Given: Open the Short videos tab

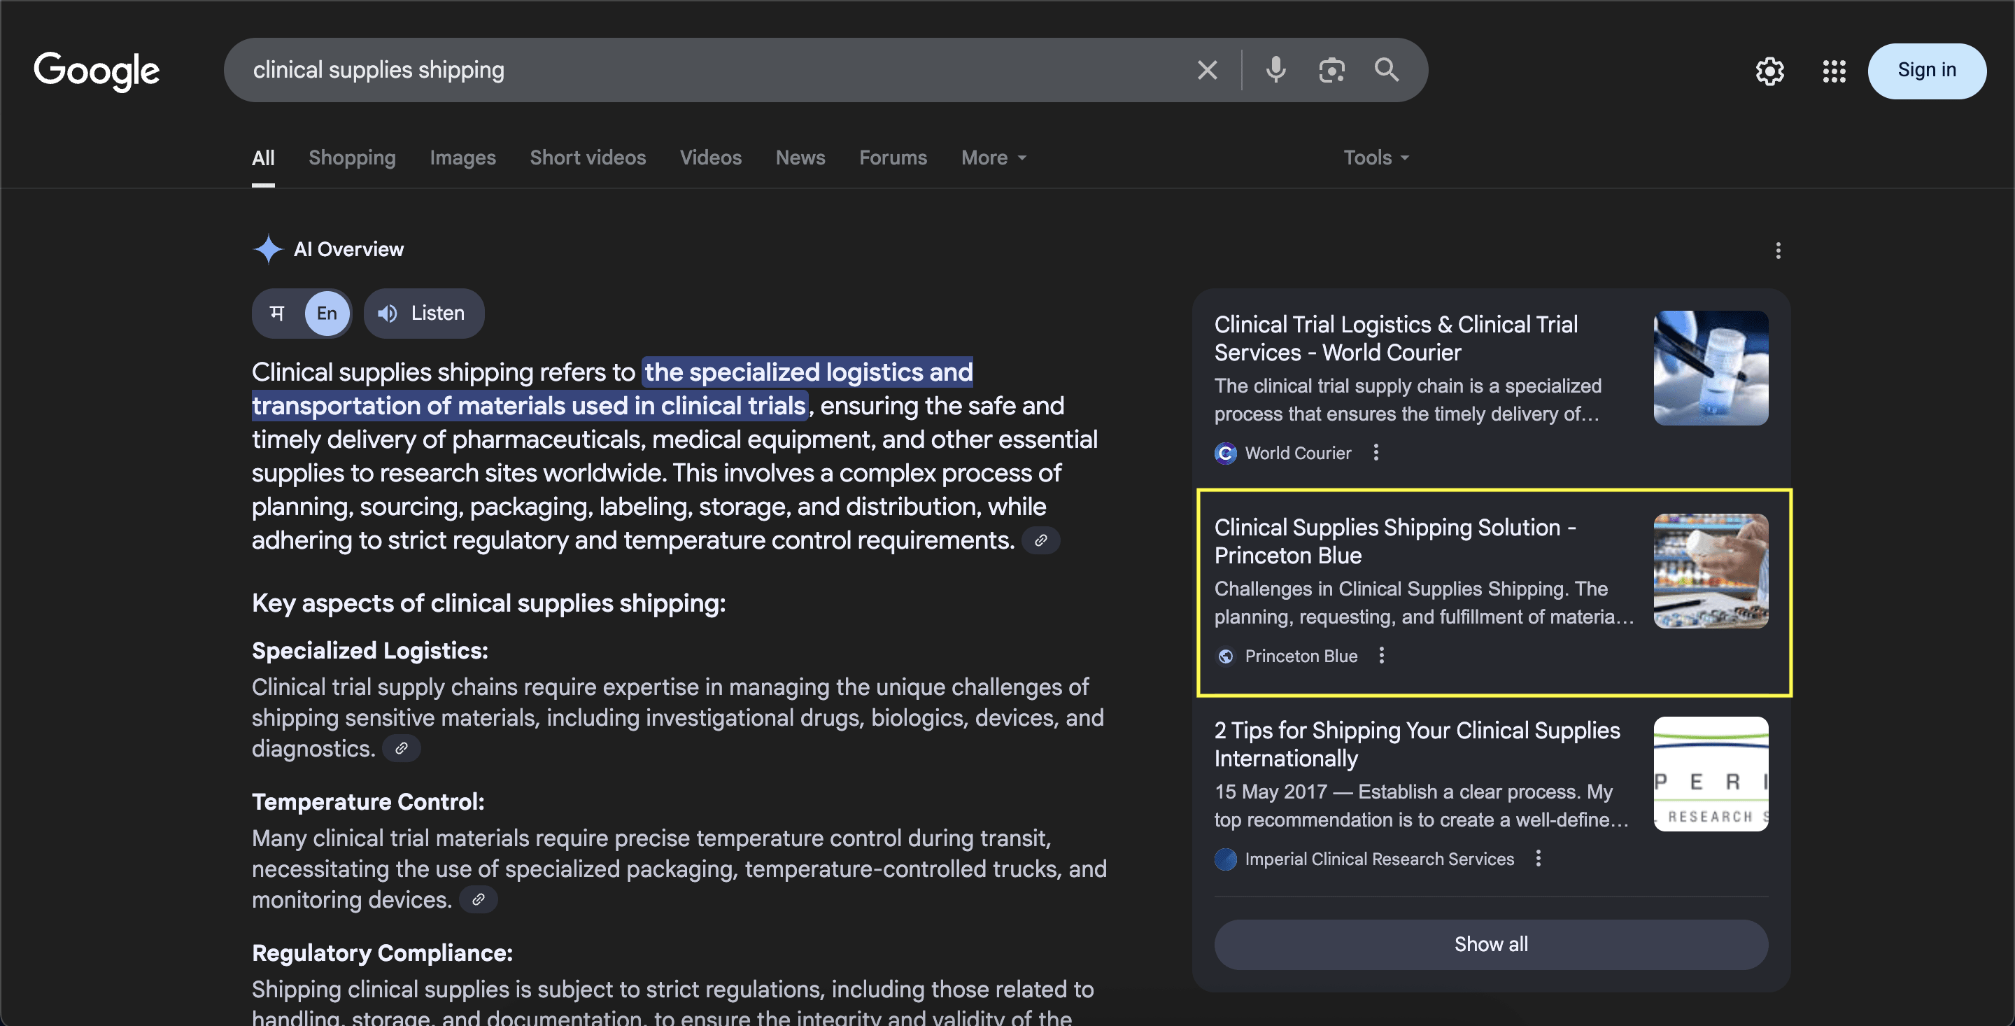Looking at the screenshot, I should [588, 158].
